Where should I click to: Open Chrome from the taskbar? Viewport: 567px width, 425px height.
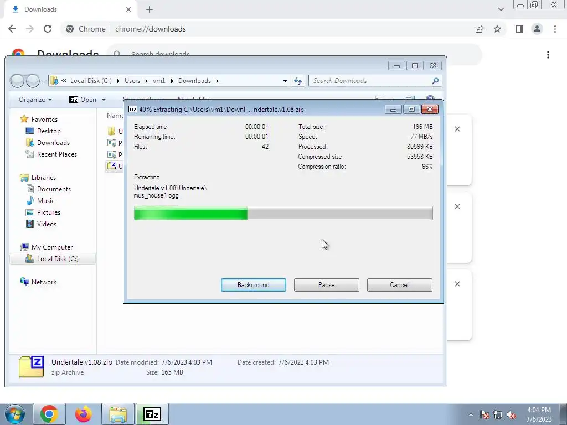[x=49, y=414]
